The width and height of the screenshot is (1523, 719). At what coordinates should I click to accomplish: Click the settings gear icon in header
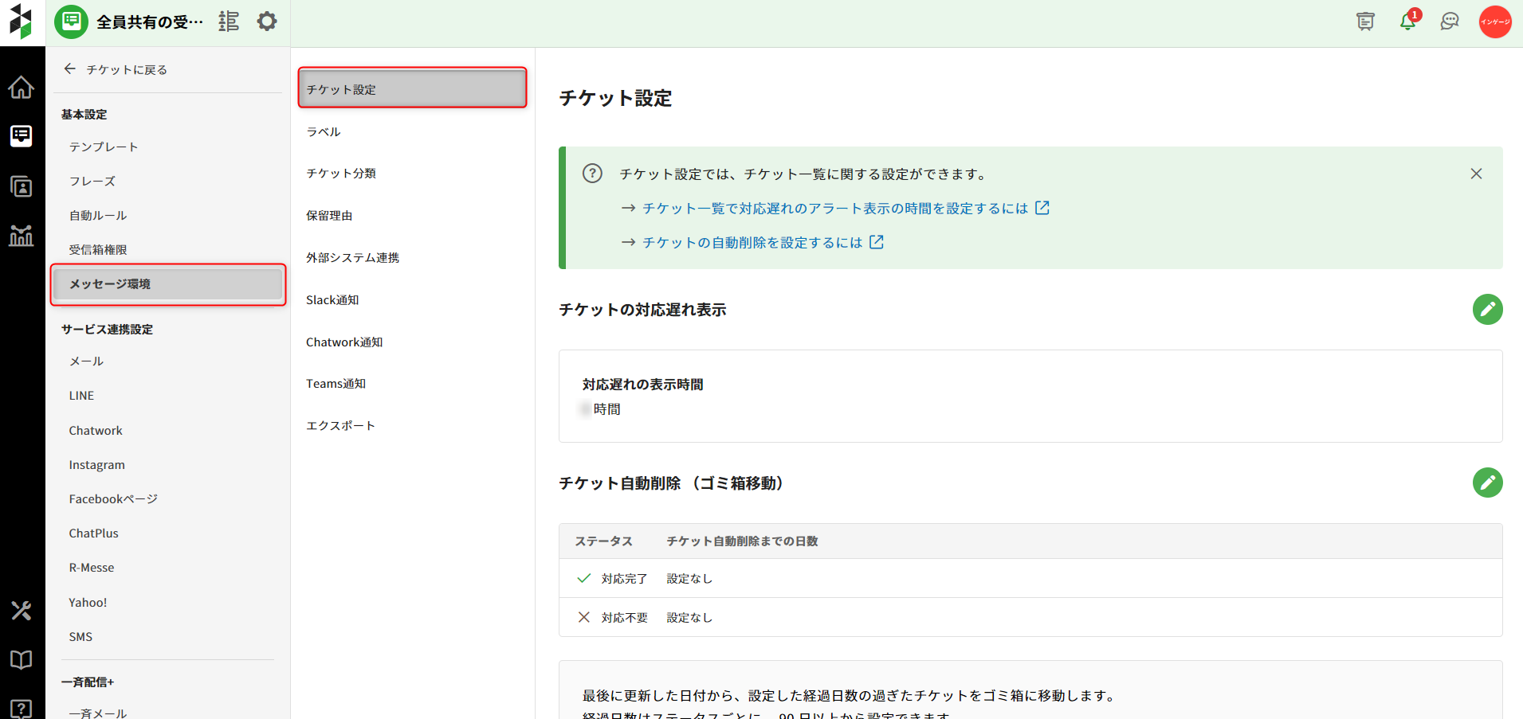[267, 21]
